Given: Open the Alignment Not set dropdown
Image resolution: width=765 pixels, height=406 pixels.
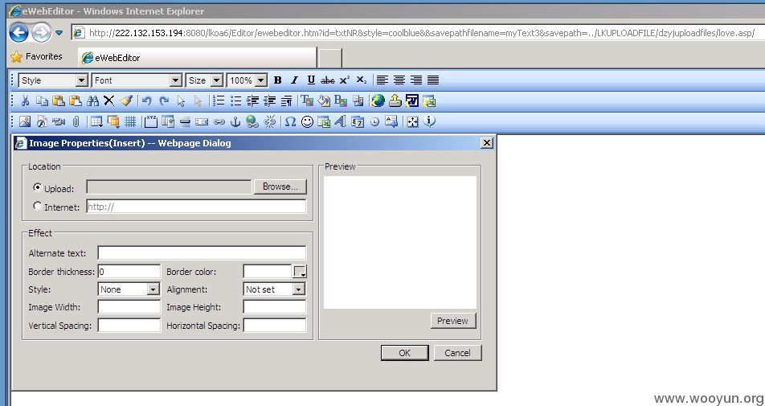Looking at the screenshot, I should [x=299, y=289].
